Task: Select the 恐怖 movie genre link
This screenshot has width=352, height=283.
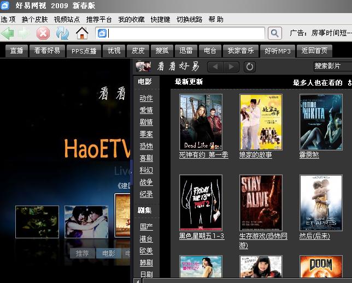Action: 146,146
